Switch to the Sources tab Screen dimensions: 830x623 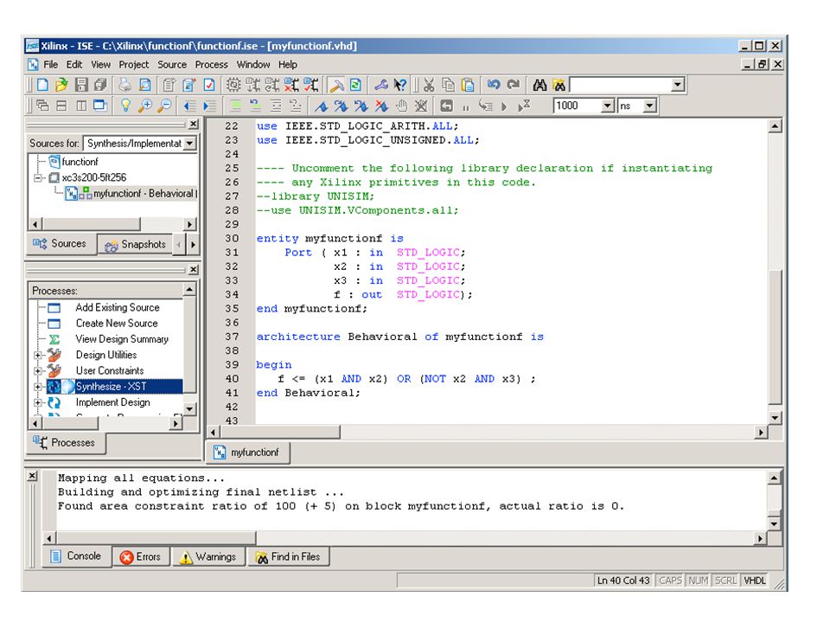(61, 244)
